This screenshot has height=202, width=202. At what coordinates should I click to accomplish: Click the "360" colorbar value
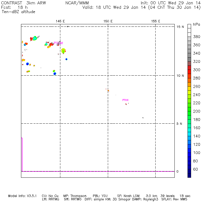[197, 45]
